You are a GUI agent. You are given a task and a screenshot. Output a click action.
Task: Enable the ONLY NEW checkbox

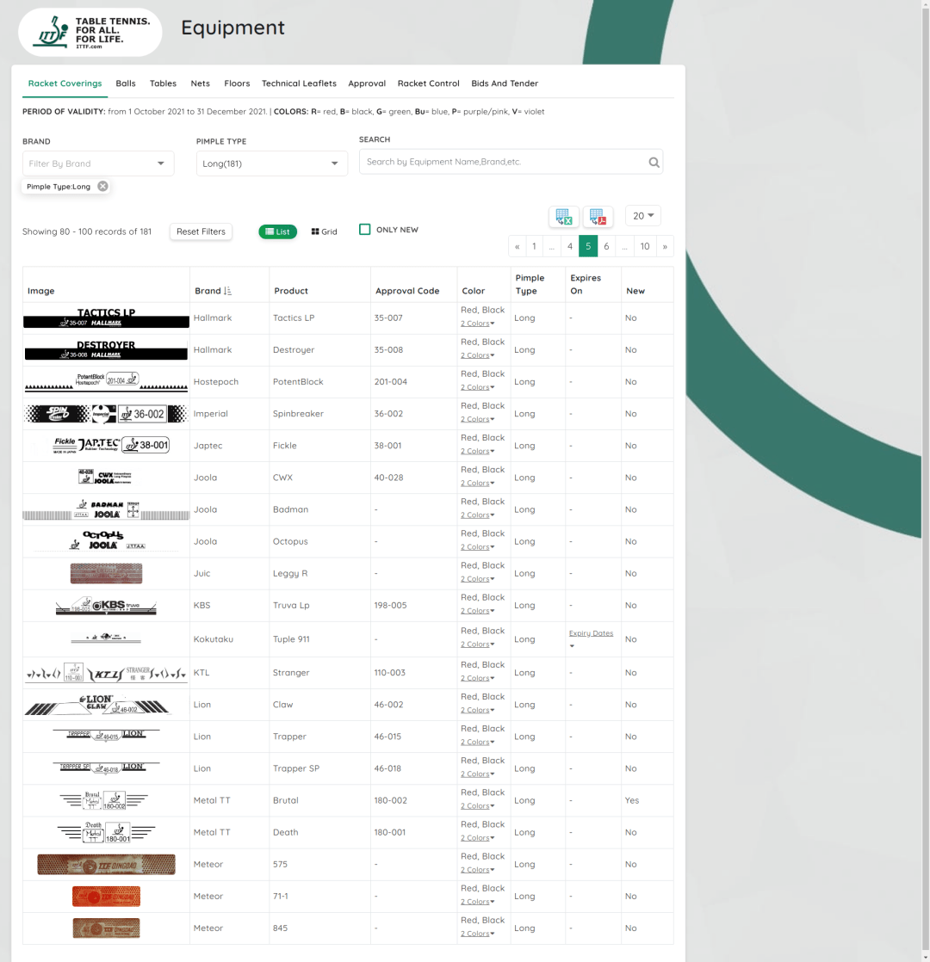[x=365, y=230]
